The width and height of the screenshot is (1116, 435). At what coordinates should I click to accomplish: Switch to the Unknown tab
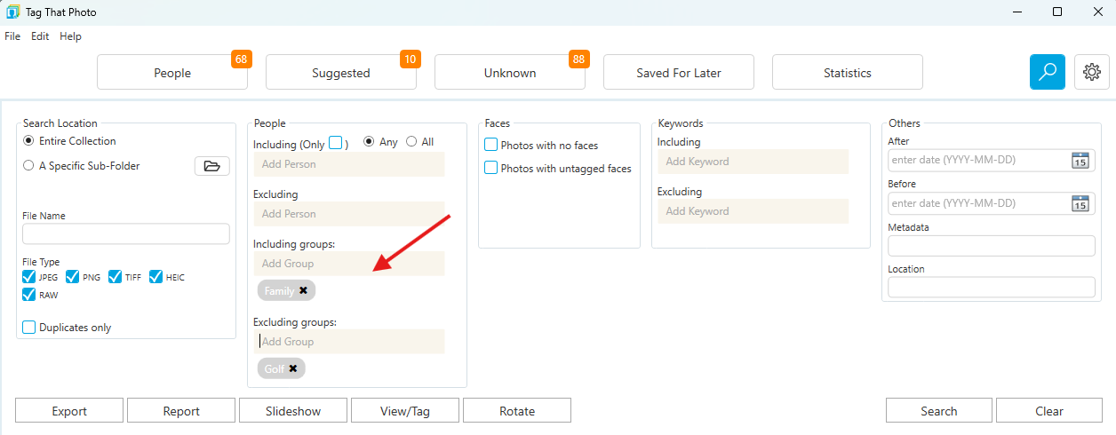pos(510,73)
